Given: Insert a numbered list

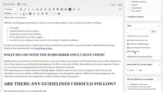Looking at the screenshot, I should click(x=33, y=9).
